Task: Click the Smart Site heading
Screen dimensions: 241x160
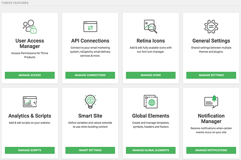Action: pos(90,116)
